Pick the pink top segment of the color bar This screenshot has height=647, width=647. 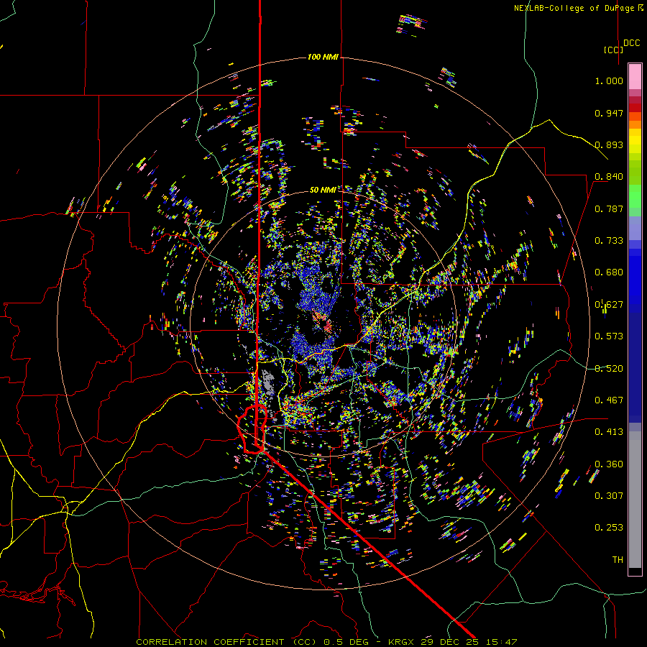[x=635, y=76]
